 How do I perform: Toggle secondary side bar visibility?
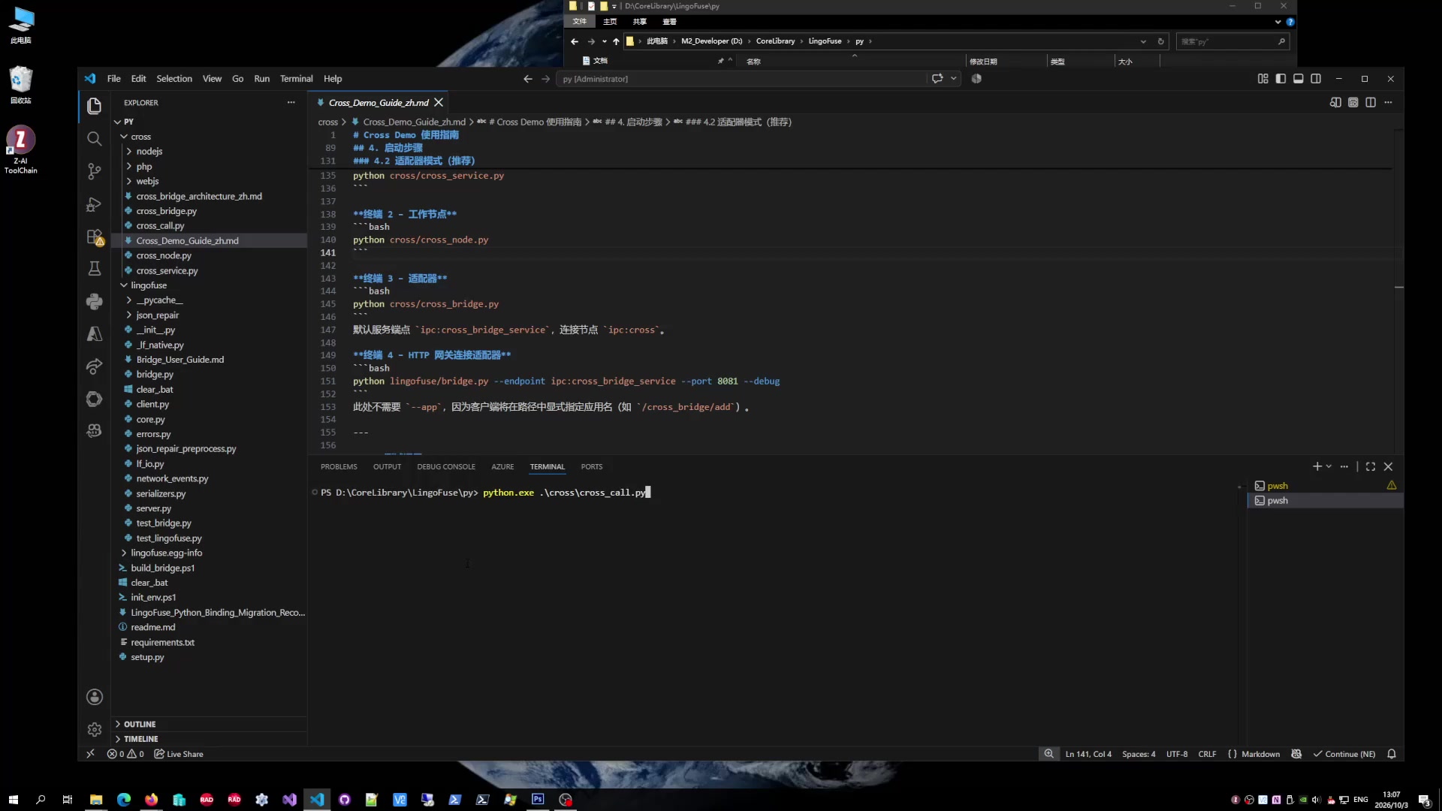1316,79
